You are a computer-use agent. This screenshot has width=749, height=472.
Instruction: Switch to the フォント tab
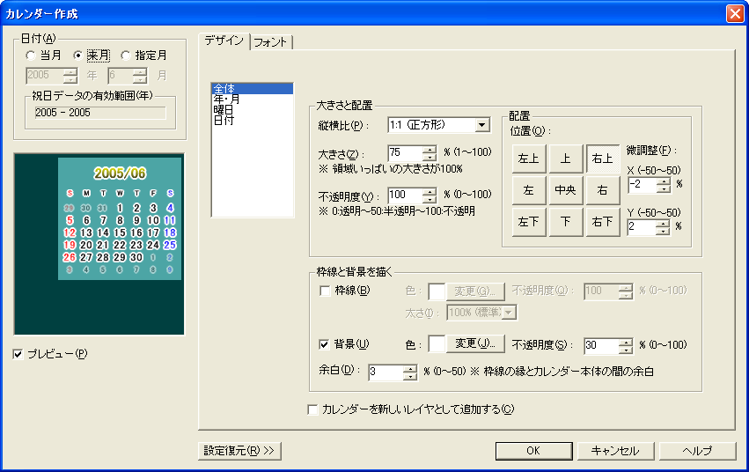click(271, 42)
